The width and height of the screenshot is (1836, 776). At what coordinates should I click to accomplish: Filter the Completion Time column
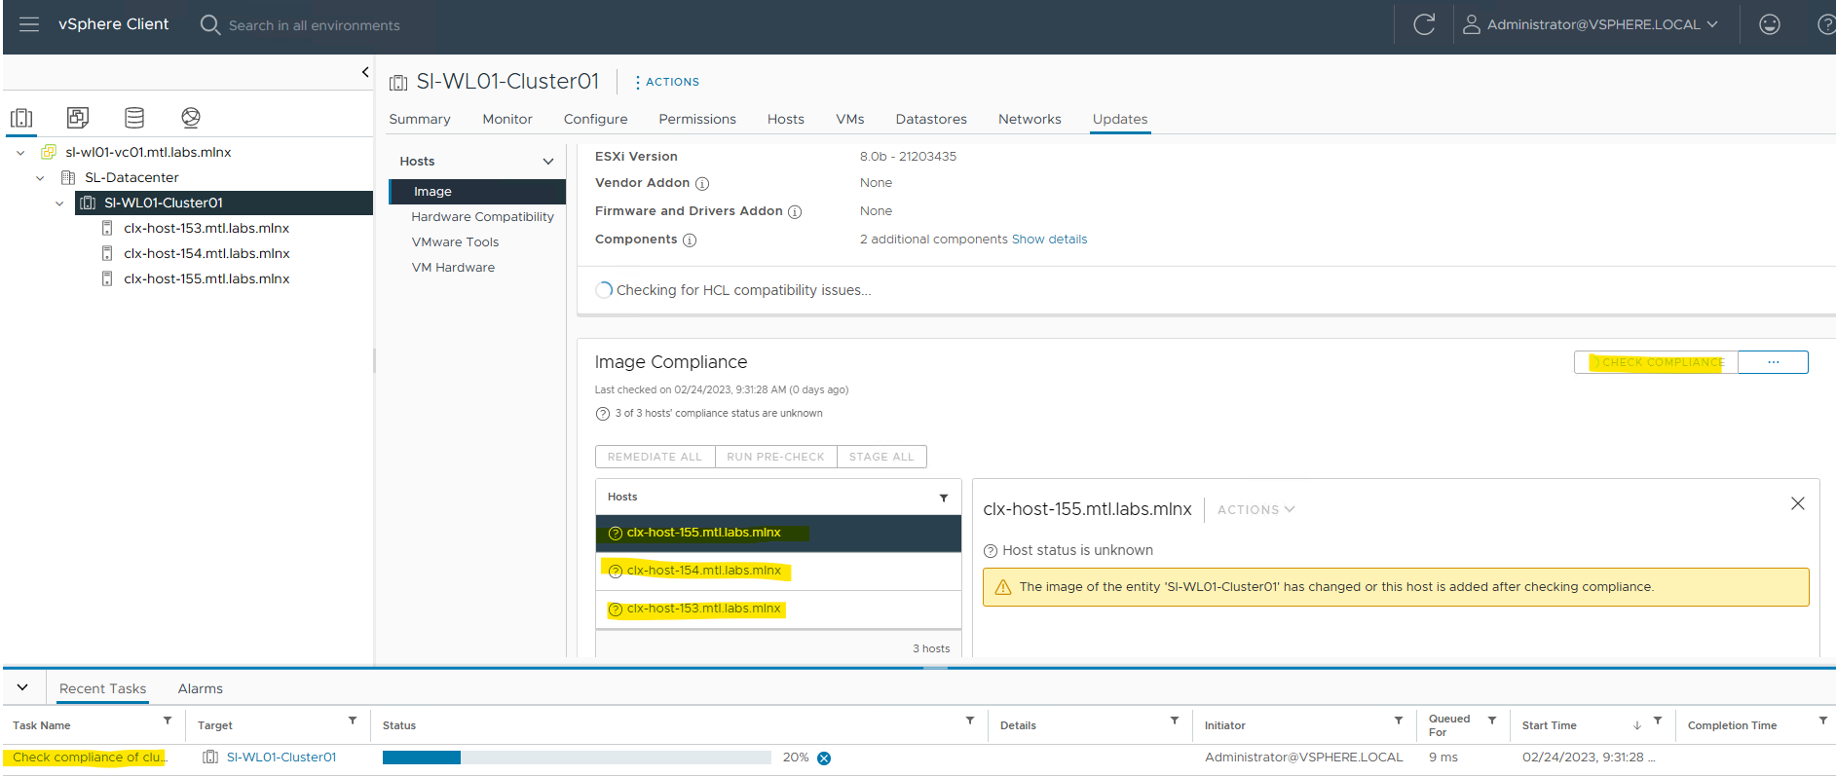tap(1823, 721)
